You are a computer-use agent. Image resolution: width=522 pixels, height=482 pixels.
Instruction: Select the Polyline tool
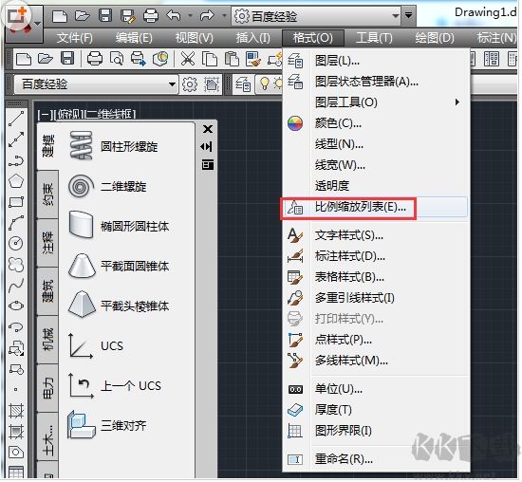16,160
